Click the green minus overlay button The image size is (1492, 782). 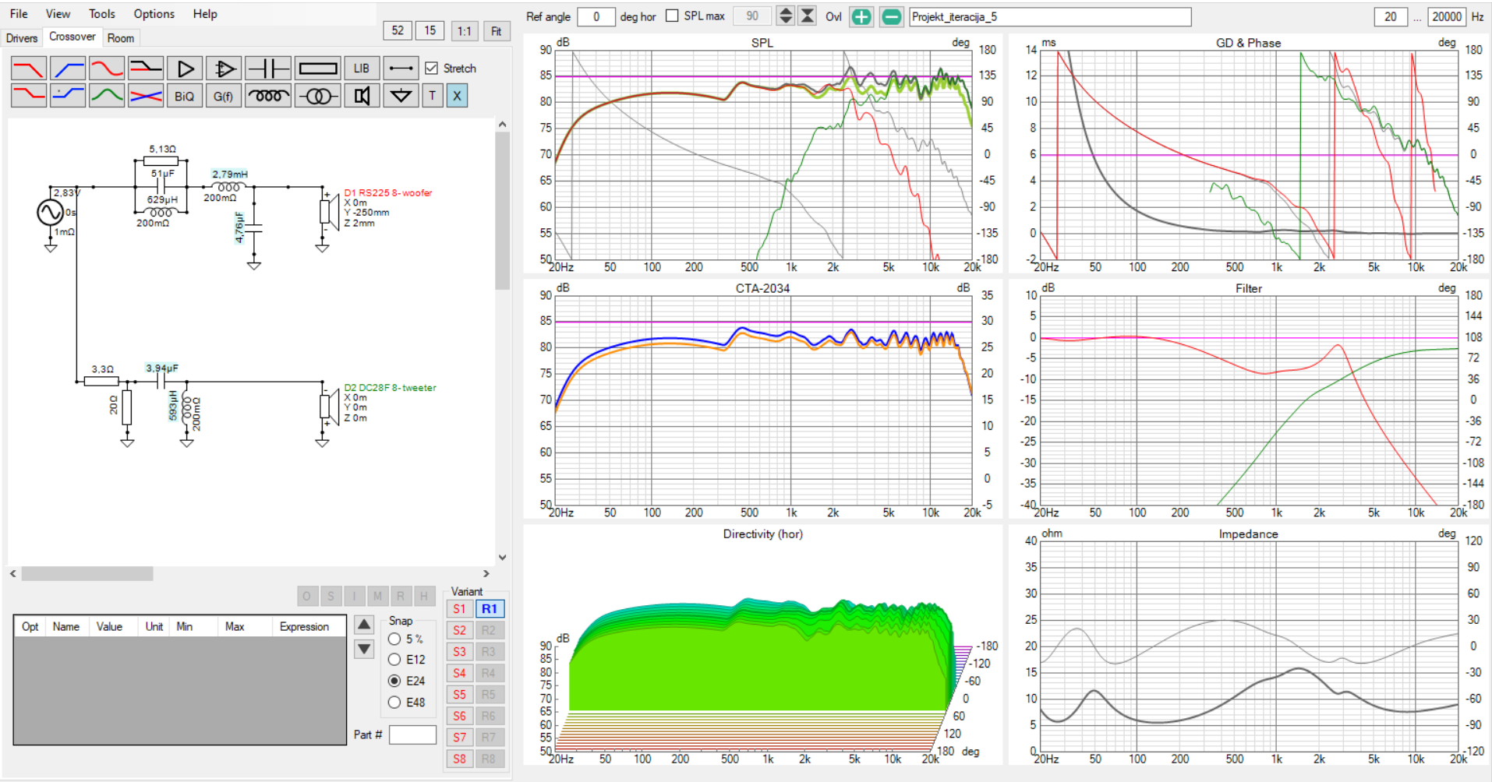(x=891, y=16)
